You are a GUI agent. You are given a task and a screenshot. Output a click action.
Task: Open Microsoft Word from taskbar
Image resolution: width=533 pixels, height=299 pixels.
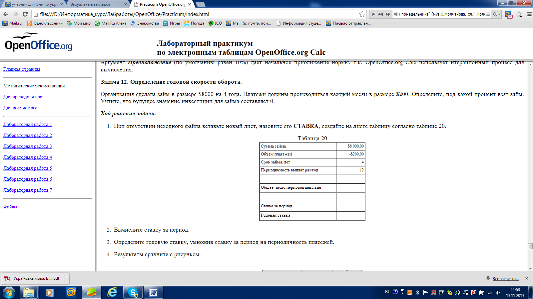point(154,292)
